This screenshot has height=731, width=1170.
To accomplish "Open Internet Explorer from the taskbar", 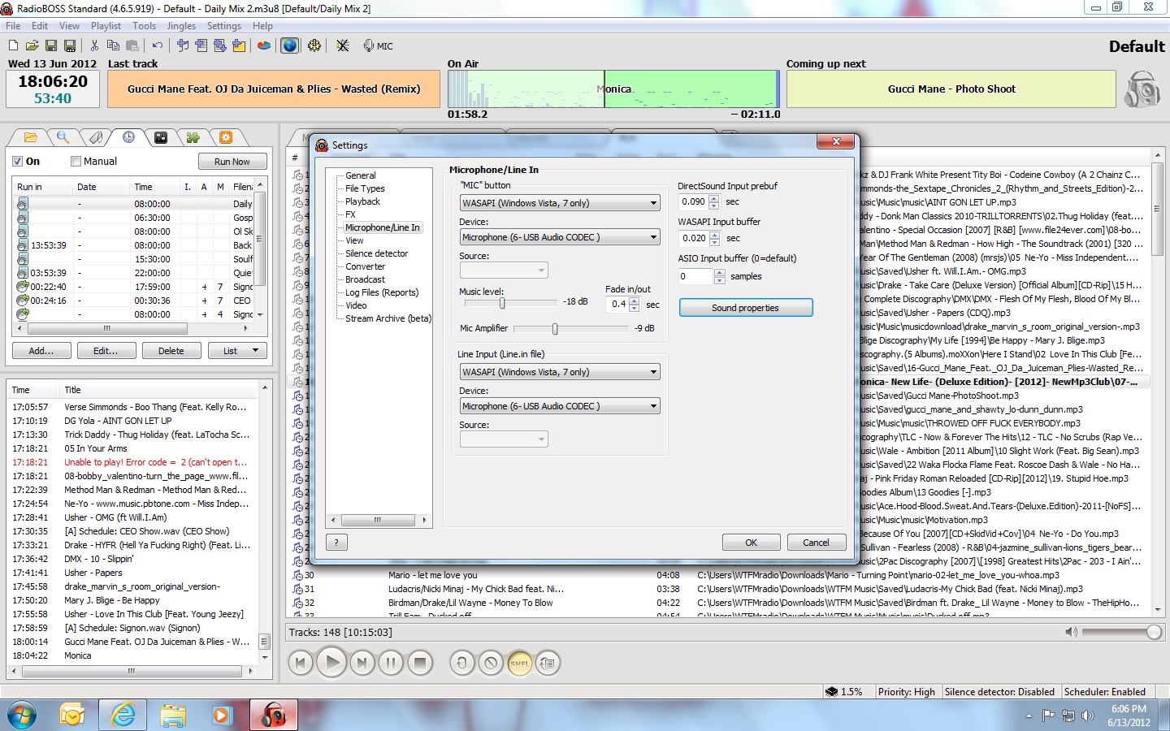I will click(123, 715).
